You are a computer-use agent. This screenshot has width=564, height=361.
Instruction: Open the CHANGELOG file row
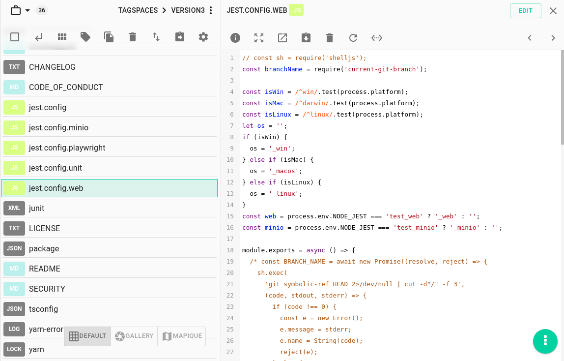110,67
